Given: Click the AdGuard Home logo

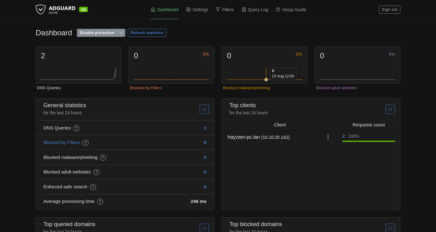Looking at the screenshot, I should 56,9.
